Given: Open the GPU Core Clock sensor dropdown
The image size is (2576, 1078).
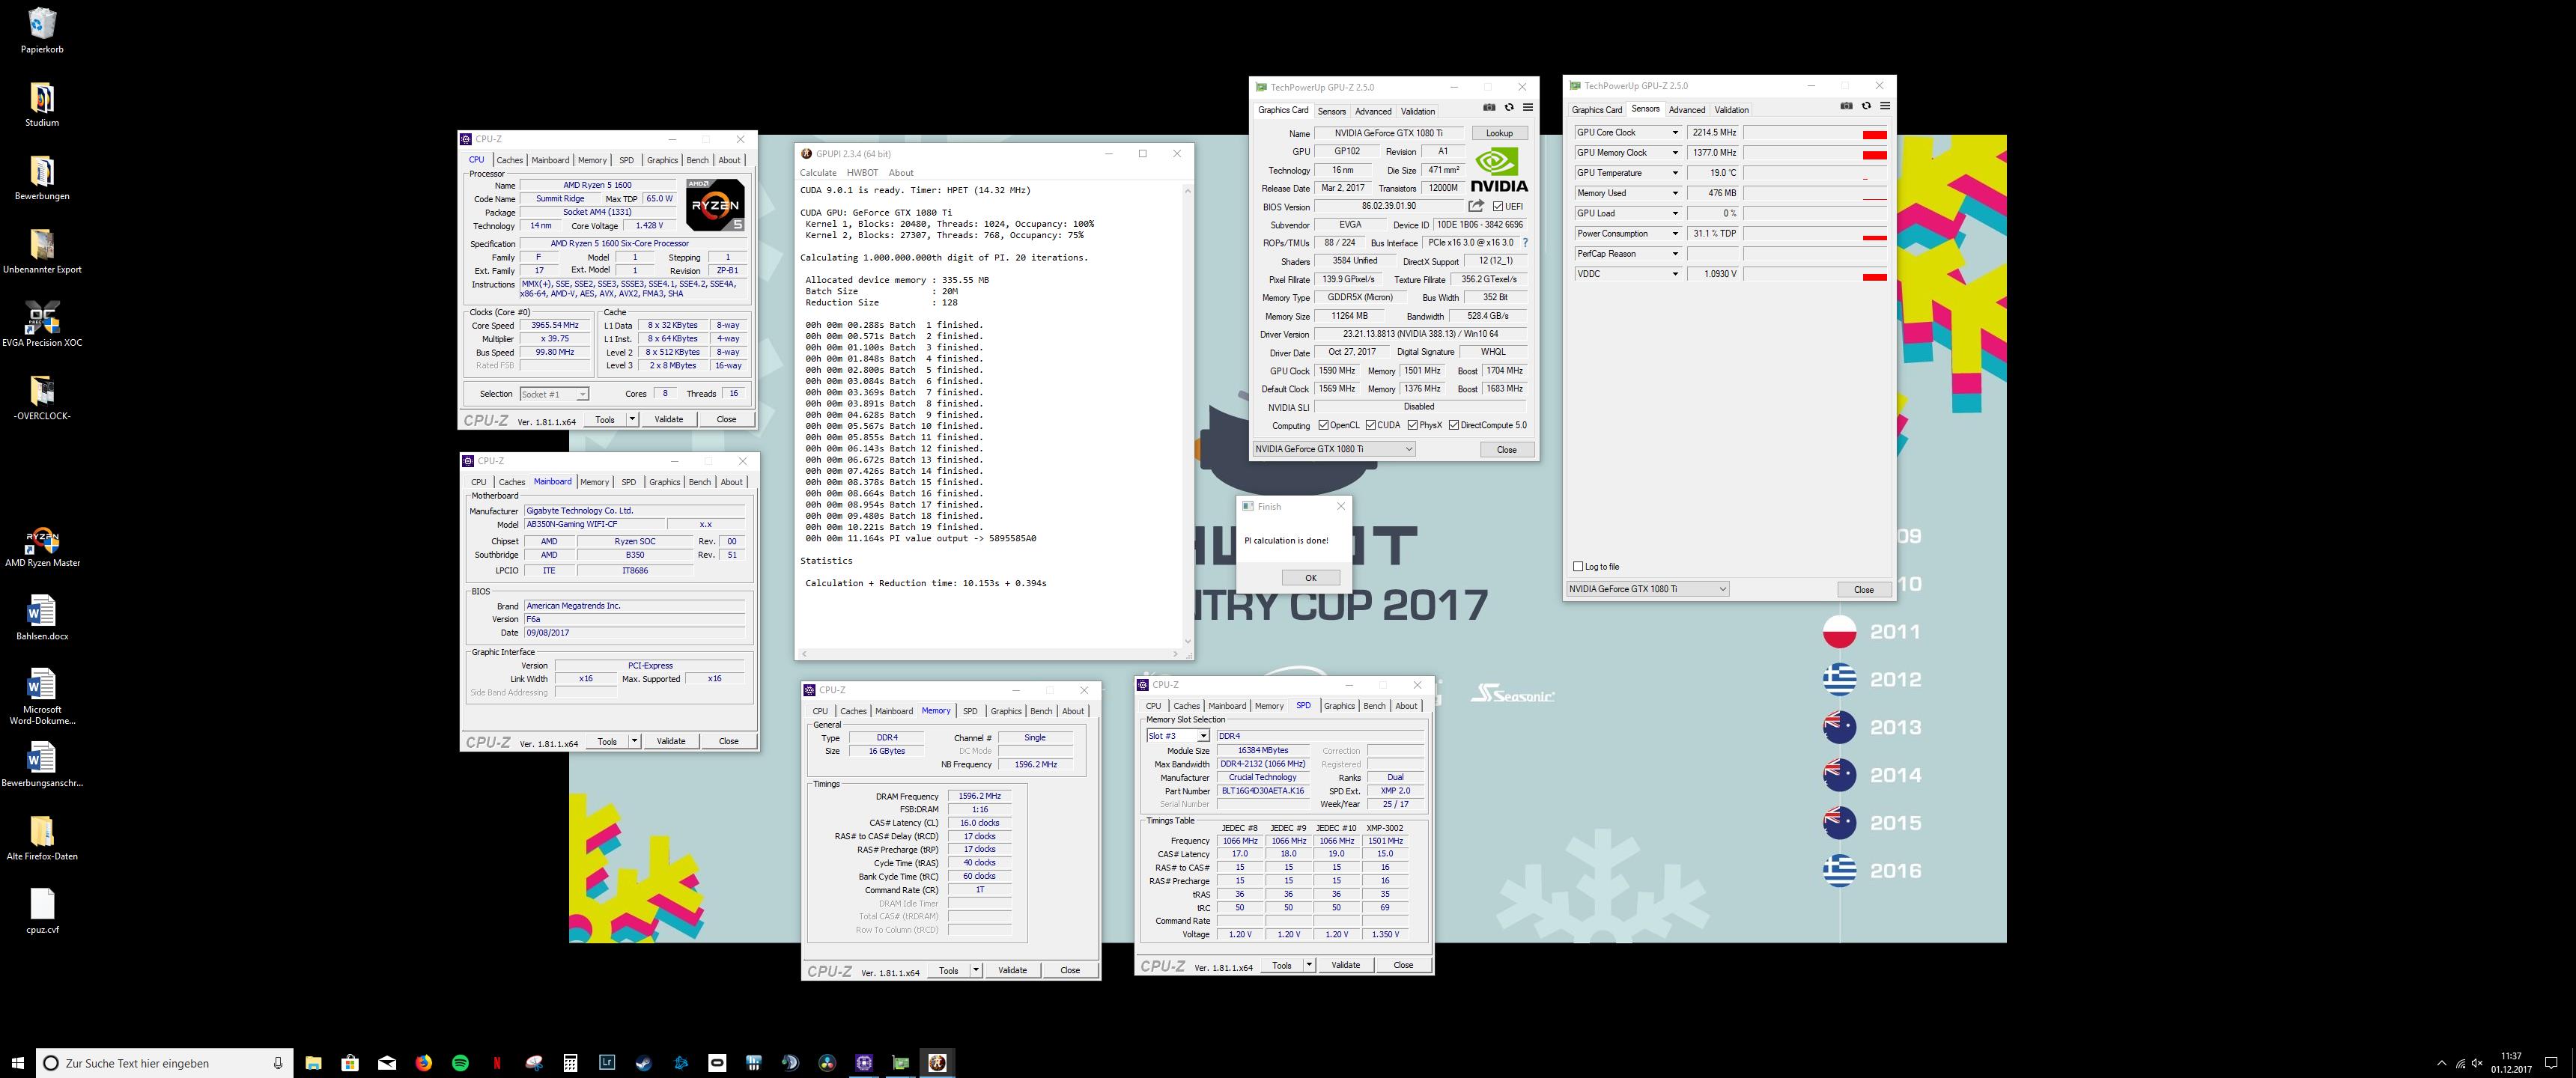Looking at the screenshot, I should click(1675, 132).
